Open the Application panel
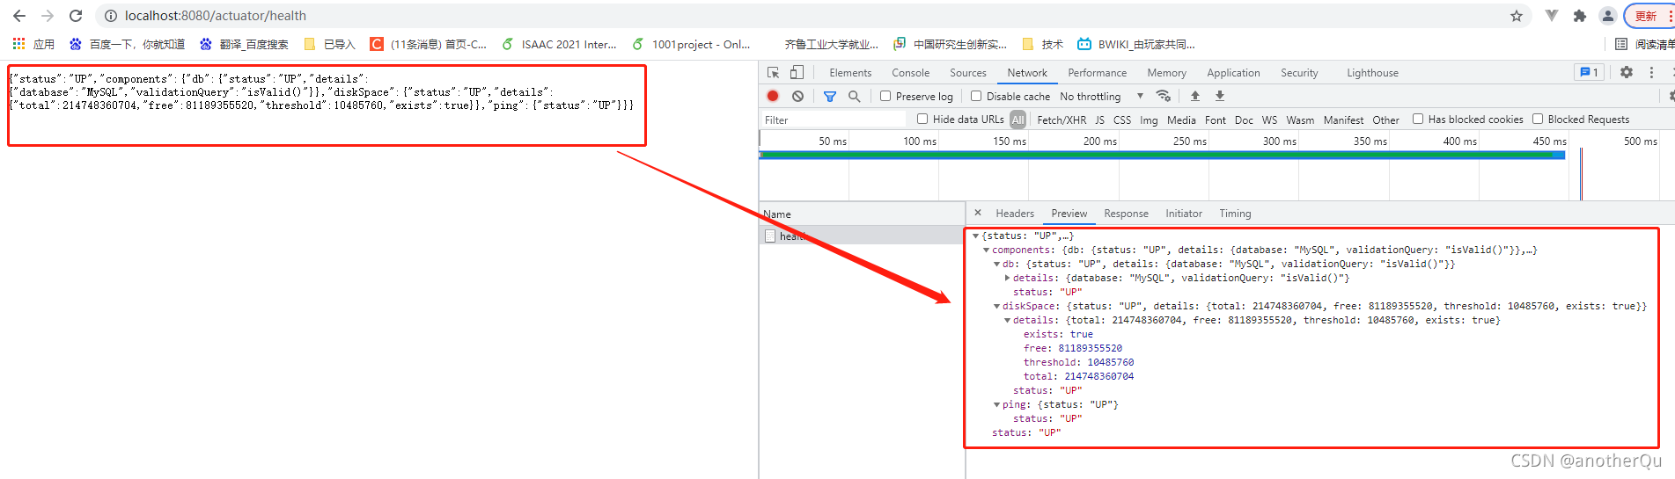Viewport: 1675px width, 479px height. coord(1233,73)
